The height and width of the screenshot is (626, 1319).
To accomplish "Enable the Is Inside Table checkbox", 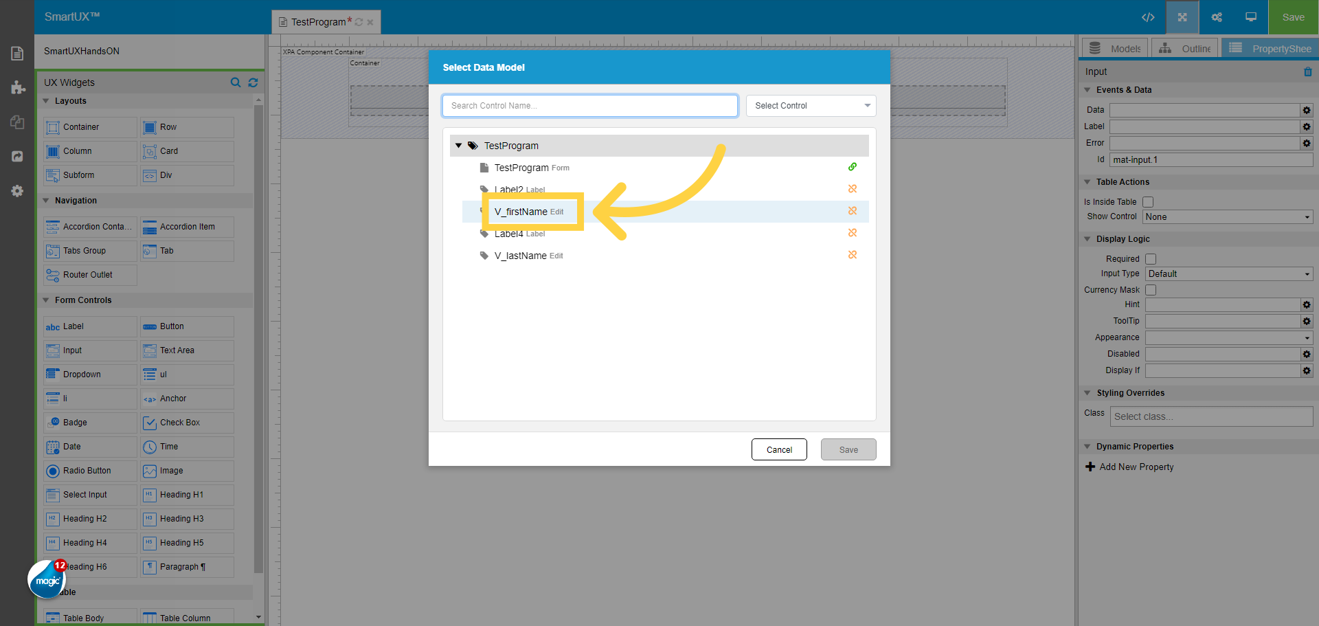I will (x=1148, y=202).
